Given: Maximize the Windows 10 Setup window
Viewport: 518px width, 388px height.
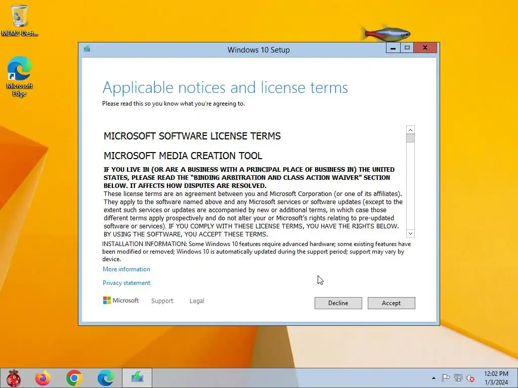Looking at the screenshot, I should coord(407,48).
